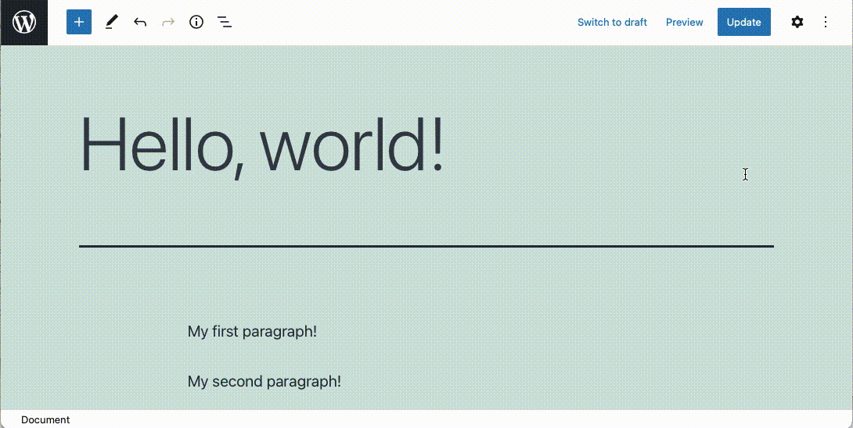
Task: Click the 'My second paragraph!' text
Action: [265, 381]
